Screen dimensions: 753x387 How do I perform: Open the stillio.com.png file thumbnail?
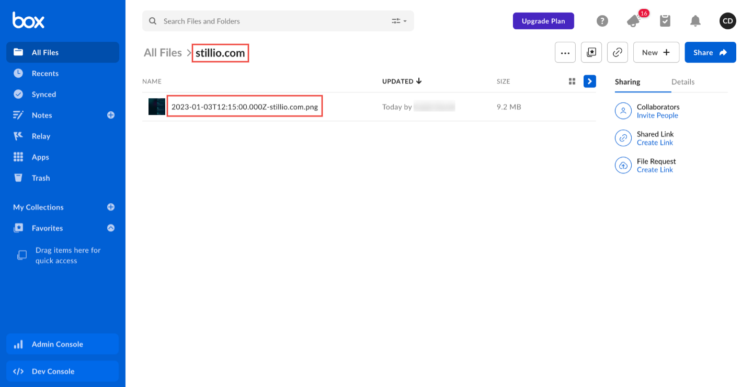(x=157, y=107)
